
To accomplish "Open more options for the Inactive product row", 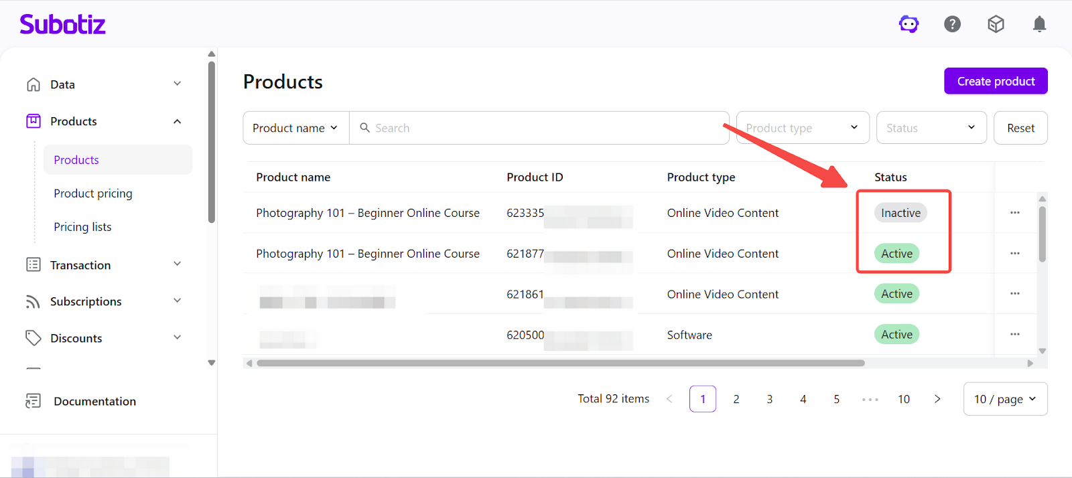I will 1014,213.
